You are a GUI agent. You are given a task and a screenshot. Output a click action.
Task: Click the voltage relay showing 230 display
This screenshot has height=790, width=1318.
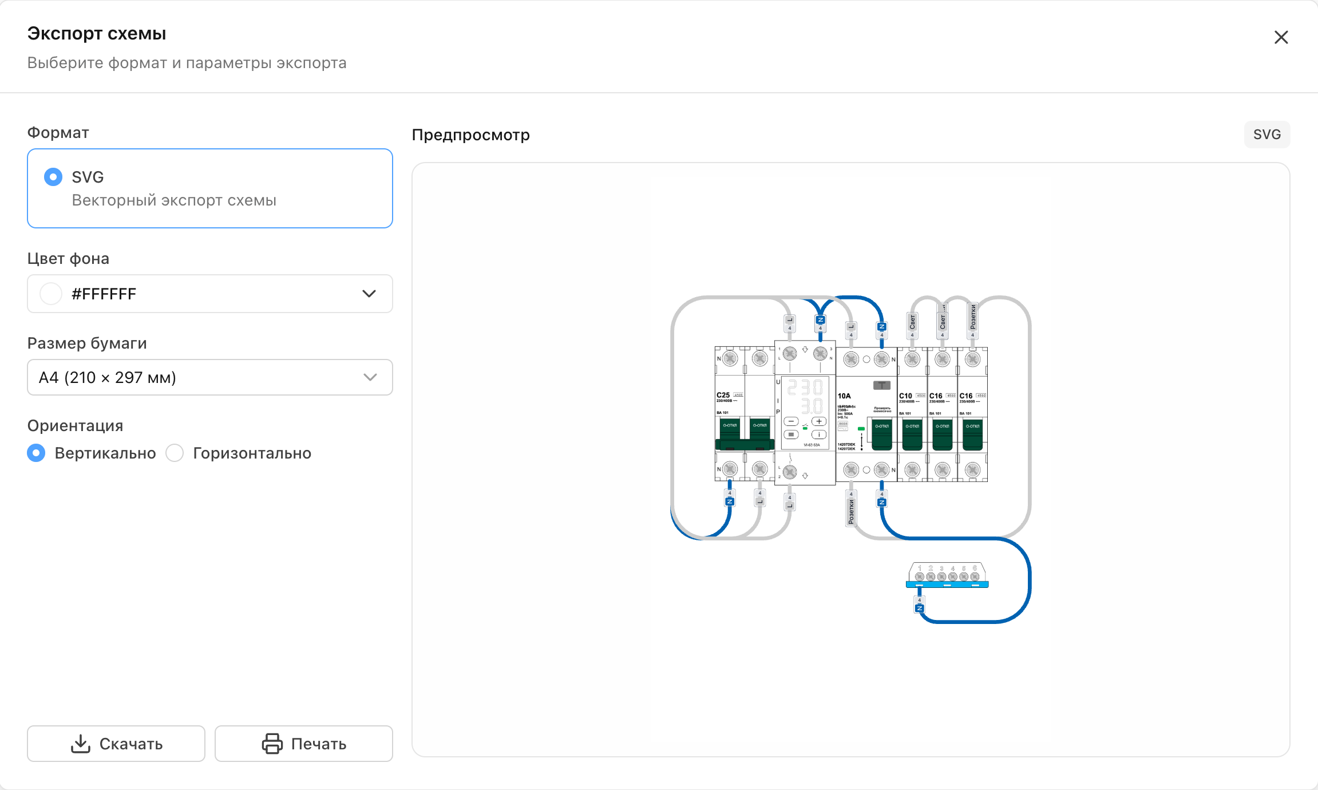point(805,413)
